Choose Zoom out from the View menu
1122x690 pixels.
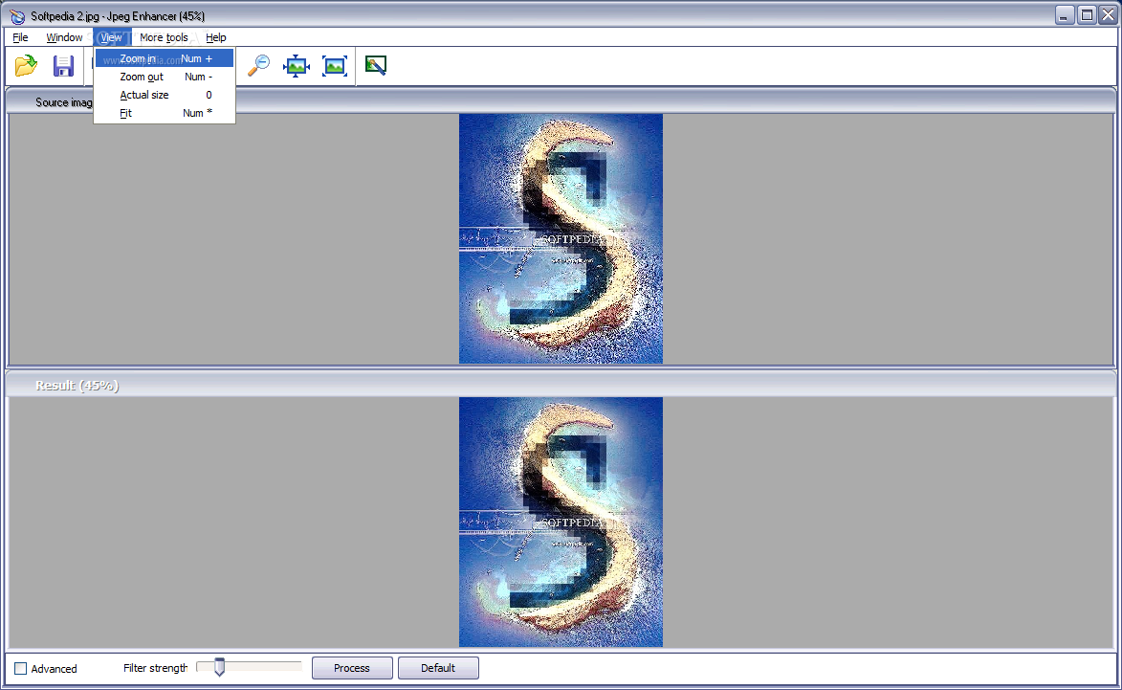(x=165, y=77)
